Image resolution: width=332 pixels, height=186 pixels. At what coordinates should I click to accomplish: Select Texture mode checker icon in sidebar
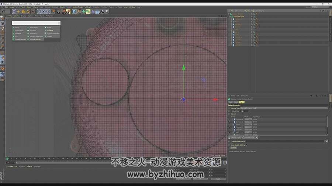pyautogui.click(x=3, y=28)
